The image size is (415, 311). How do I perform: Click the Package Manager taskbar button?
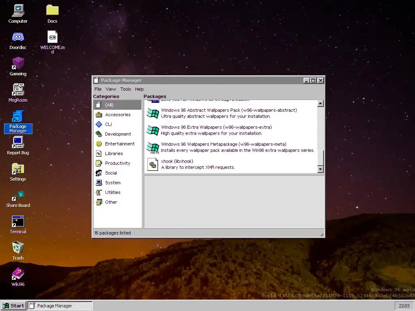(60, 306)
